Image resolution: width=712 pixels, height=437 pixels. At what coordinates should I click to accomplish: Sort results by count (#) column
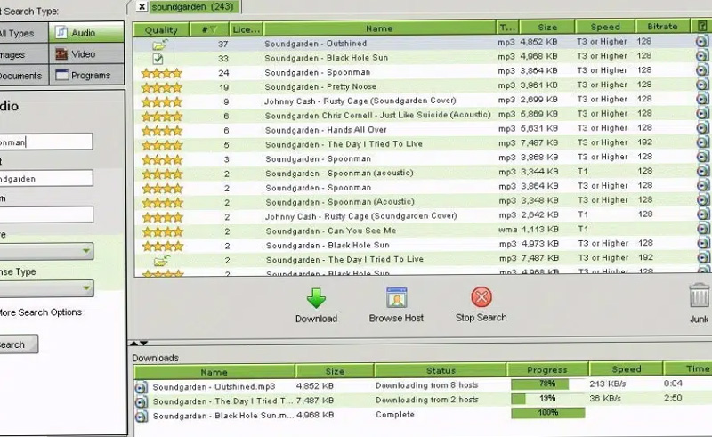click(x=209, y=29)
